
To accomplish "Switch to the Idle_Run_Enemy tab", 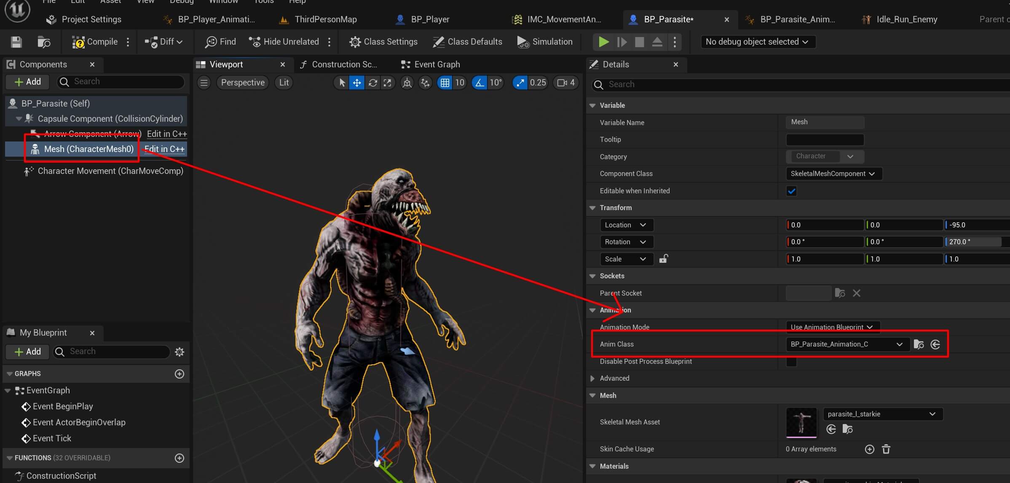I will click(x=900, y=19).
